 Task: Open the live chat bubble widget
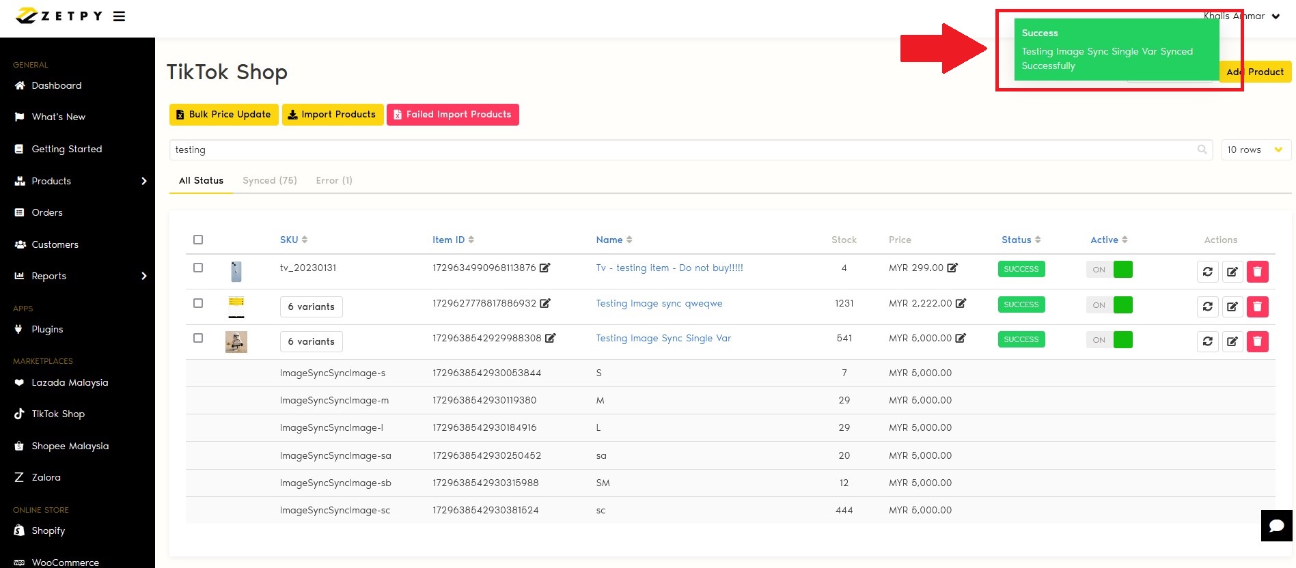[1276, 526]
